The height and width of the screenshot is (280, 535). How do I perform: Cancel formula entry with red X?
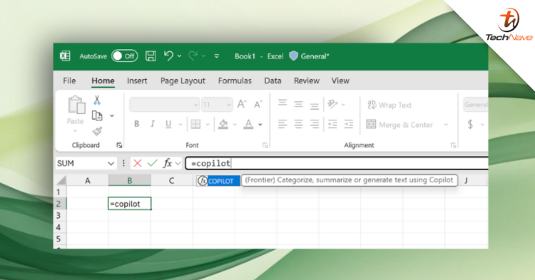point(138,163)
